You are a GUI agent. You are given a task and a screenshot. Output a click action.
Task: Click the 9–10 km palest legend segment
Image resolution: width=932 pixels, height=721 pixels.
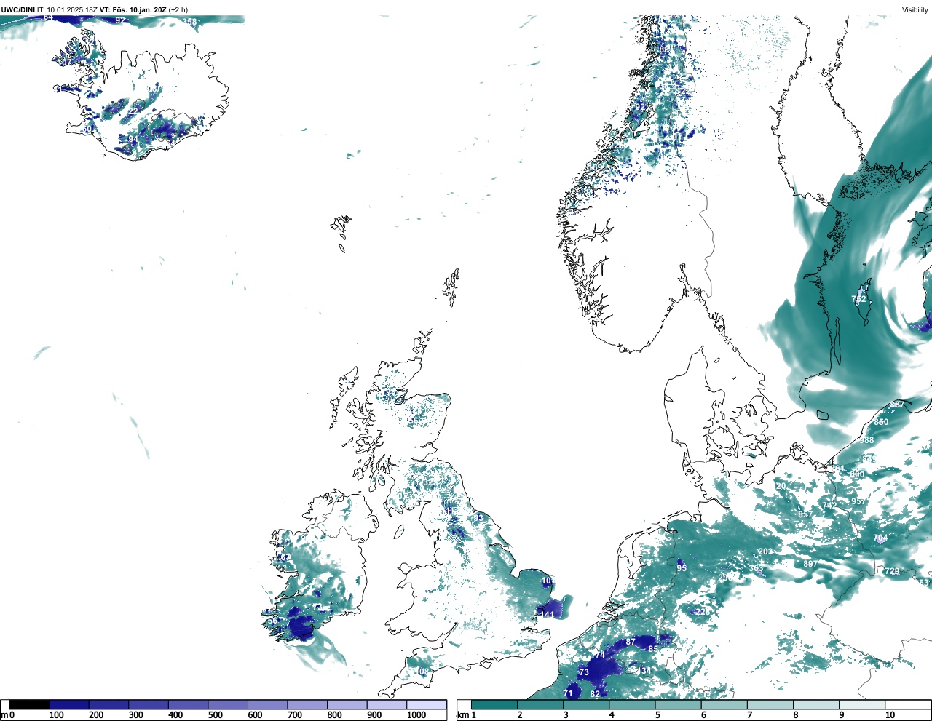(x=863, y=704)
